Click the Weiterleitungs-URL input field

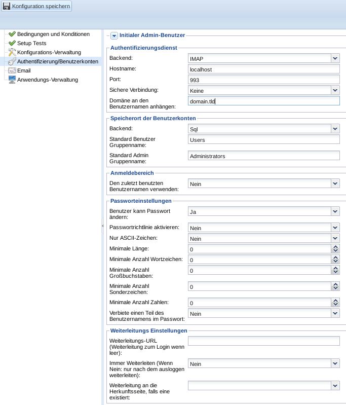point(263,341)
